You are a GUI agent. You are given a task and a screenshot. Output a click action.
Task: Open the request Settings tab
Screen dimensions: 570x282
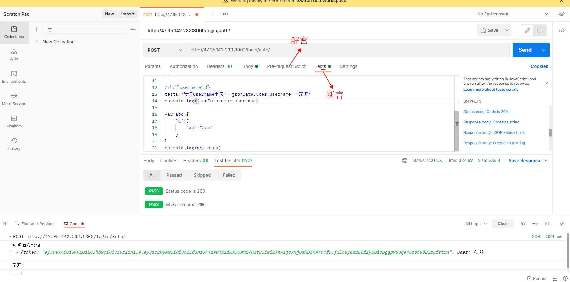(349, 66)
